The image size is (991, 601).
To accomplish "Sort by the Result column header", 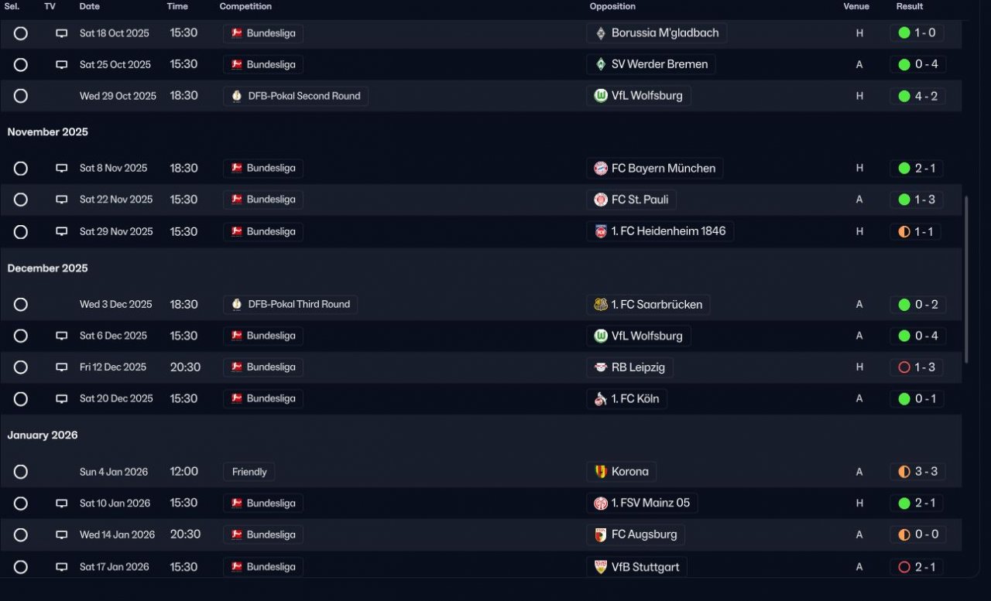I will tap(910, 6).
